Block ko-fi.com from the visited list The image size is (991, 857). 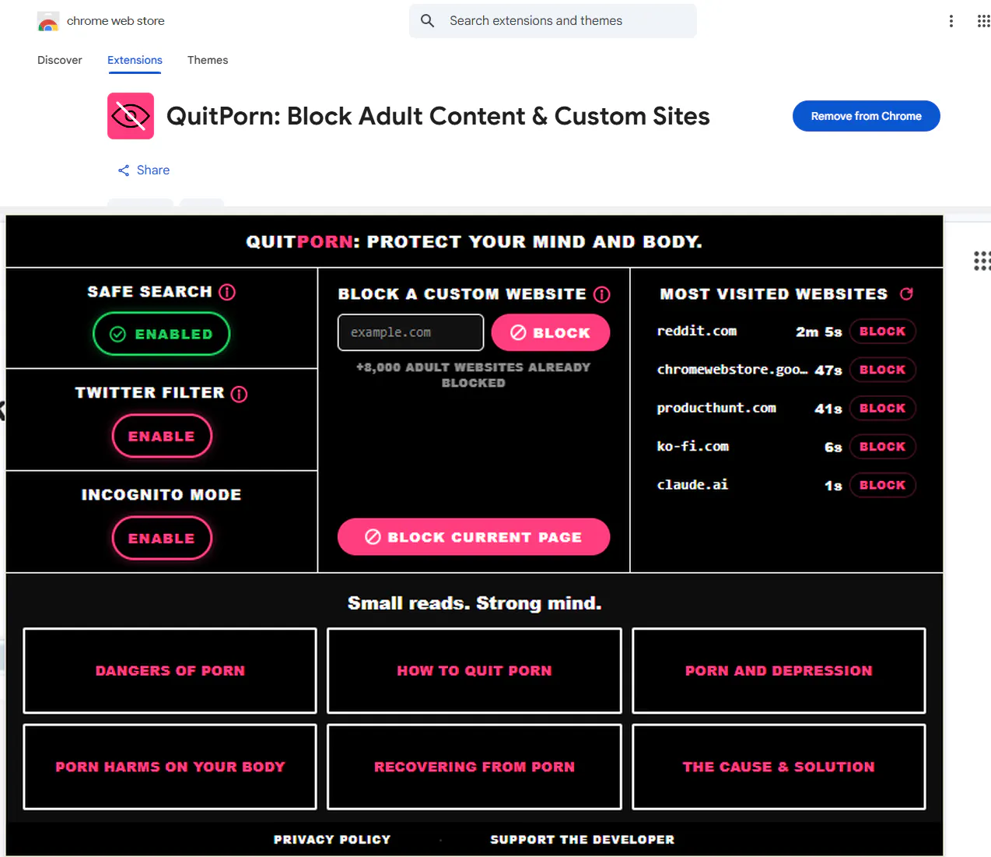[x=882, y=447]
